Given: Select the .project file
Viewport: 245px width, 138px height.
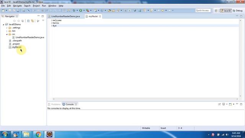Looking at the screenshot, I should pyautogui.click(x=16, y=44).
